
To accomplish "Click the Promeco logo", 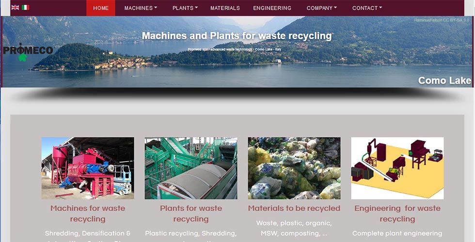I will point(28,52).
